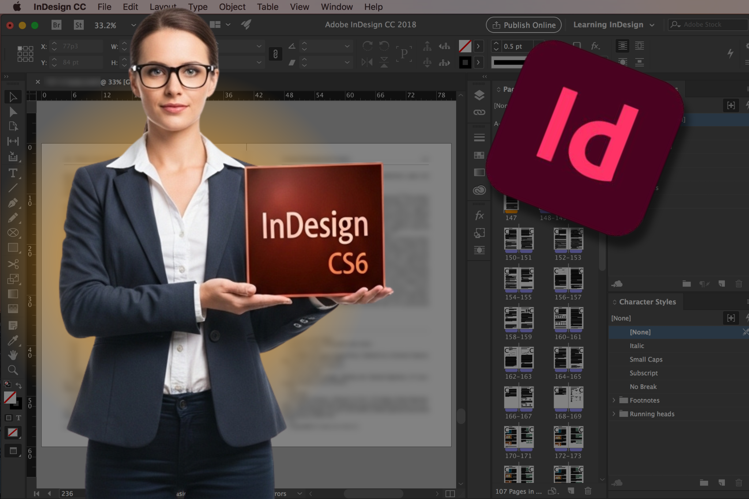This screenshot has width=749, height=499.
Task: Select the Note tool
Action: pos(13,325)
